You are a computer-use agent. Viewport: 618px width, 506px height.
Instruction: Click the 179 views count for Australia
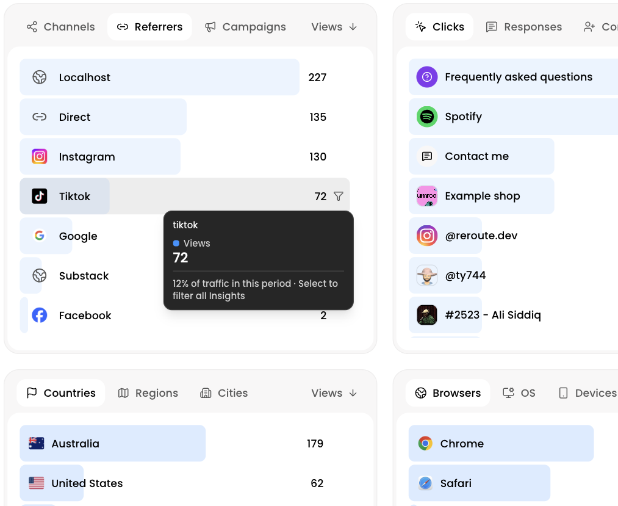pyautogui.click(x=315, y=444)
